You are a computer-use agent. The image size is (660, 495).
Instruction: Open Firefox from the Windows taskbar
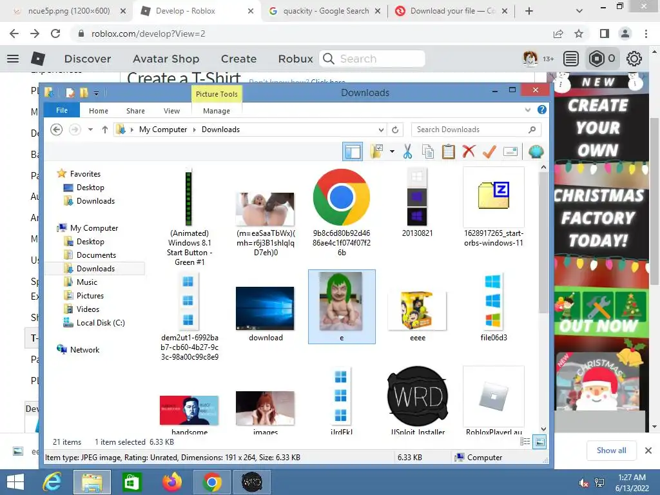pos(171,481)
